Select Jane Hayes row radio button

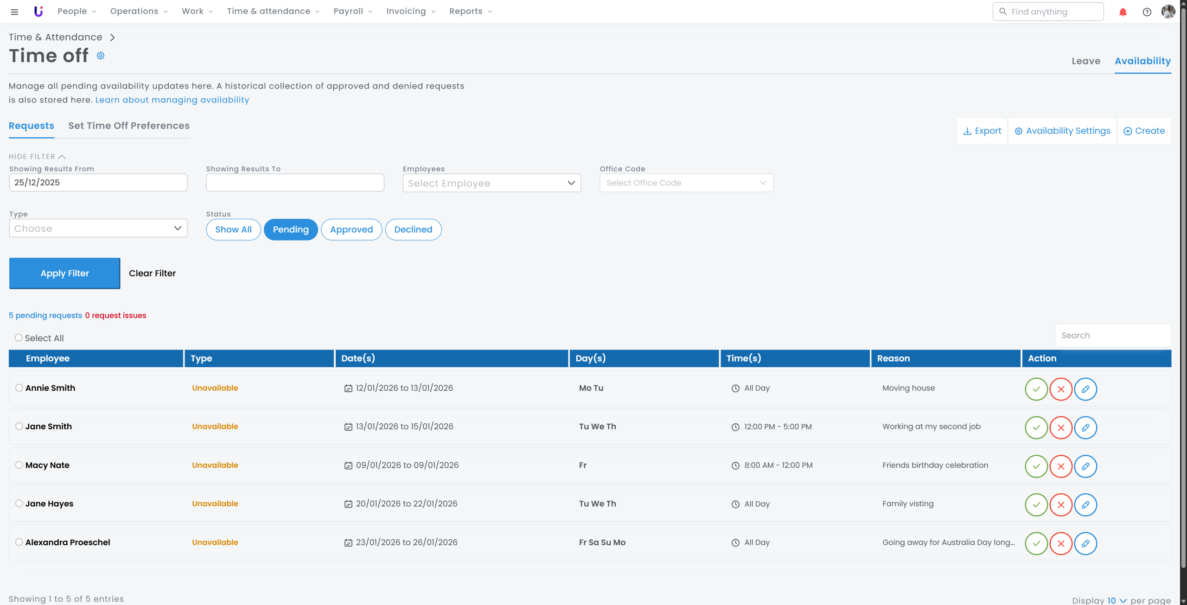[x=19, y=503]
